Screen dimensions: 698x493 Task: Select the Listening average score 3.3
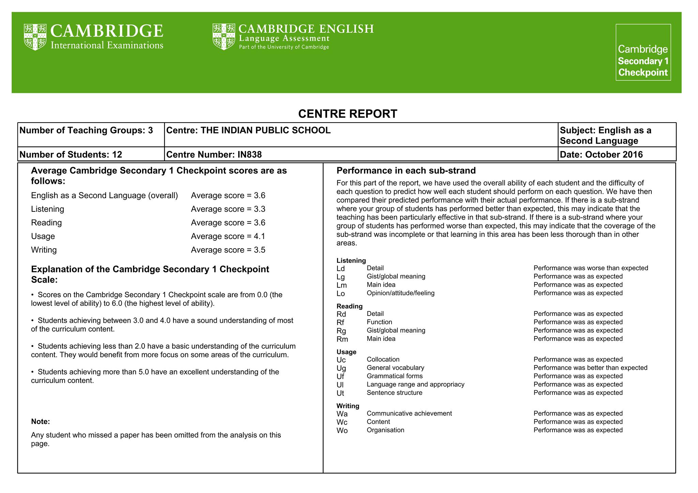(x=228, y=209)
